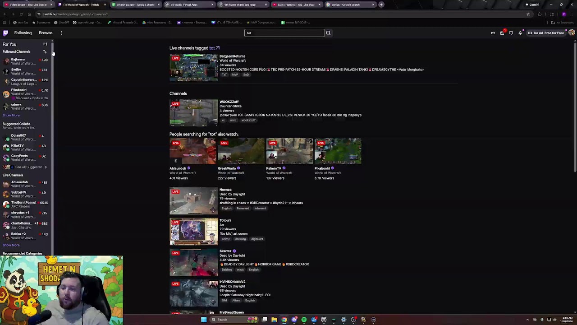Switch to Alt run assigns Google Sheets tab
The height and width of the screenshot is (325, 577).
click(x=135, y=5)
